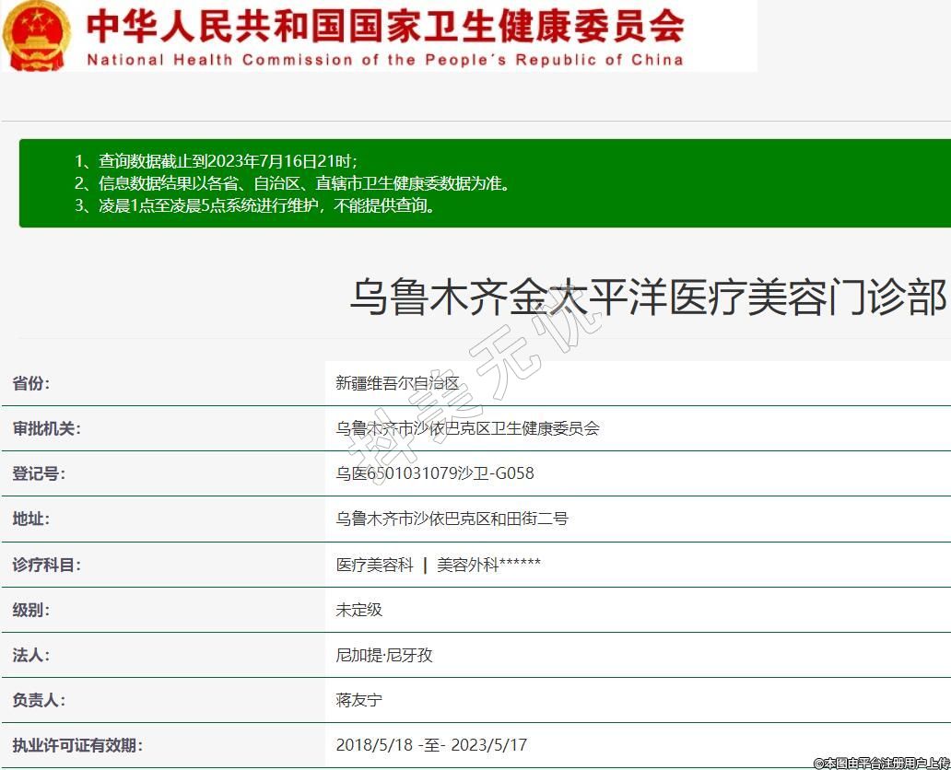Click the legal person name 尼加提·尼牙孜
Viewport: 951px width, 770px height.
383,655
